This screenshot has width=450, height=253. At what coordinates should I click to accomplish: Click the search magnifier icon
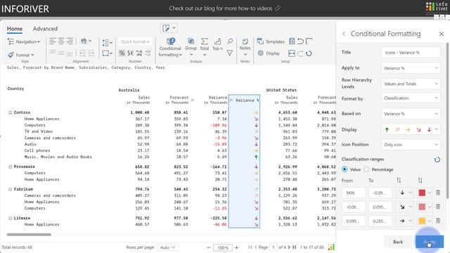pyautogui.click(x=230, y=41)
